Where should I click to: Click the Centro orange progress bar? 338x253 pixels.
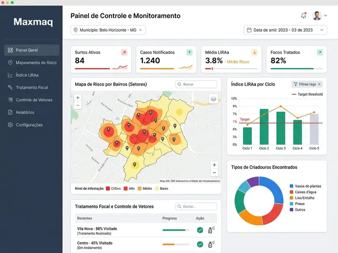(x=176, y=245)
